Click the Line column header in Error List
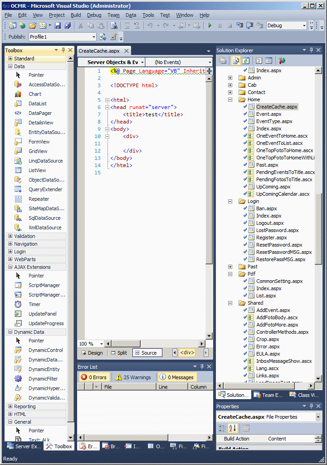 (x=172, y=387)
